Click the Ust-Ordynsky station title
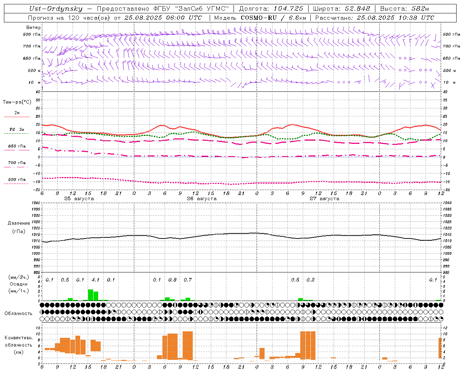Screen dimensions: 462x370 pyautogui.click(x=56, y=9)
